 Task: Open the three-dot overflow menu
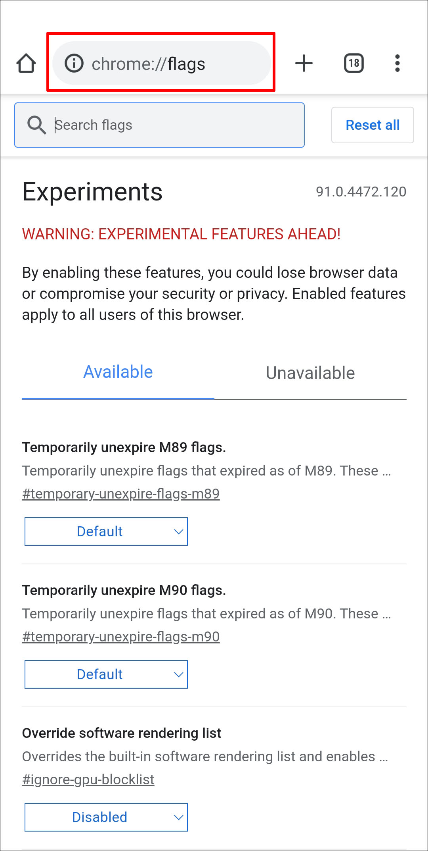(x=397, y=64)
